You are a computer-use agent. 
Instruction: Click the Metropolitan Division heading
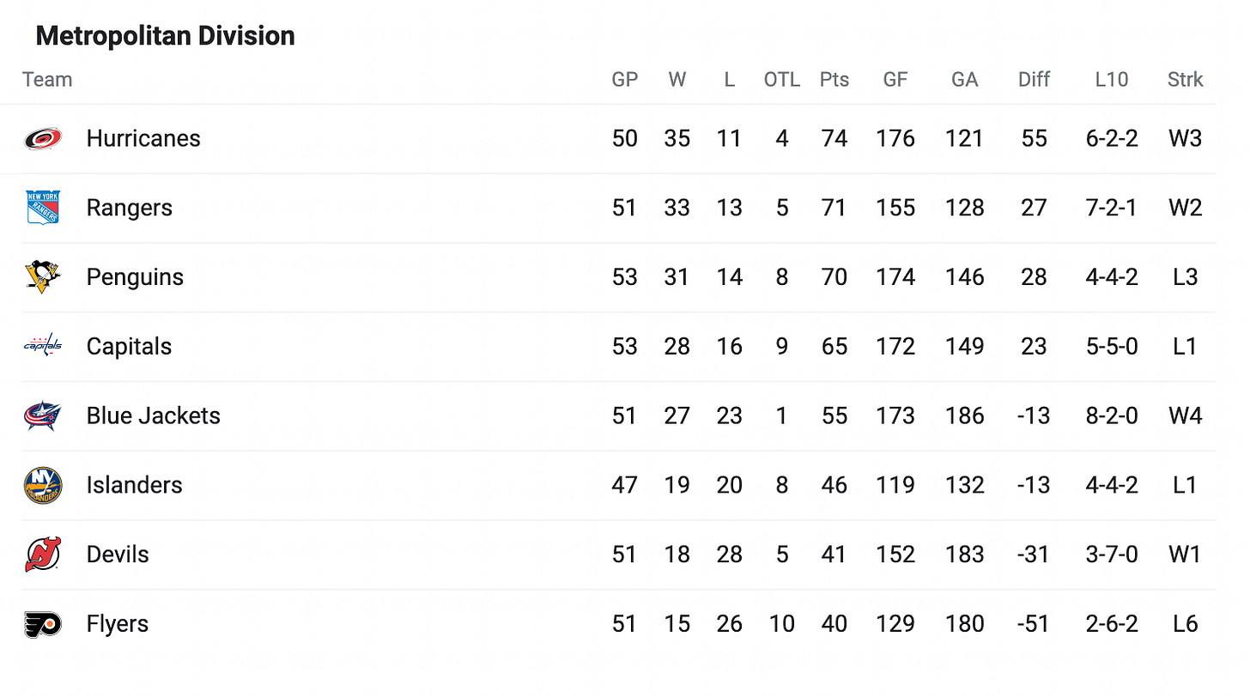[x=166, y=36]
